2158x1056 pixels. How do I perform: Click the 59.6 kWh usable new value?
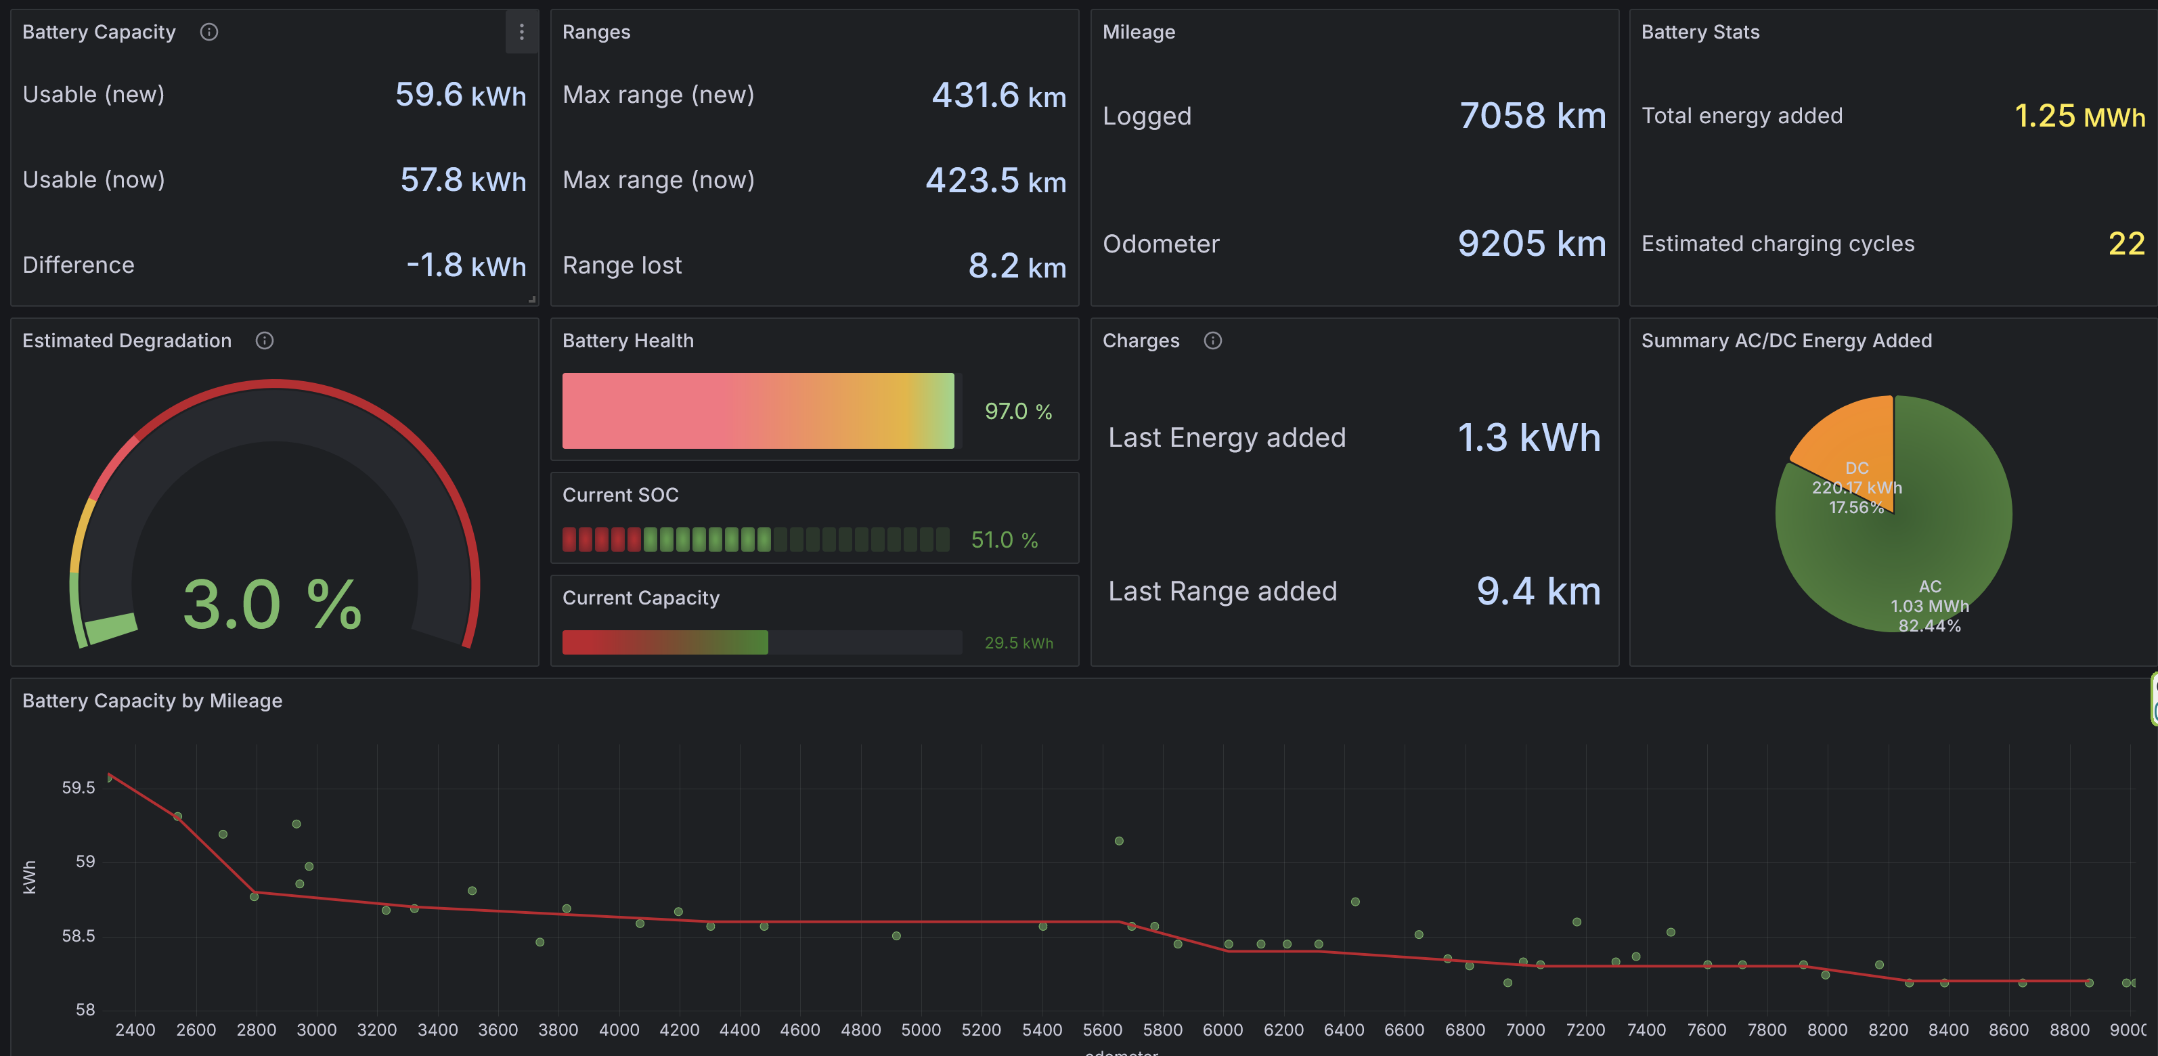coord(460,95)
